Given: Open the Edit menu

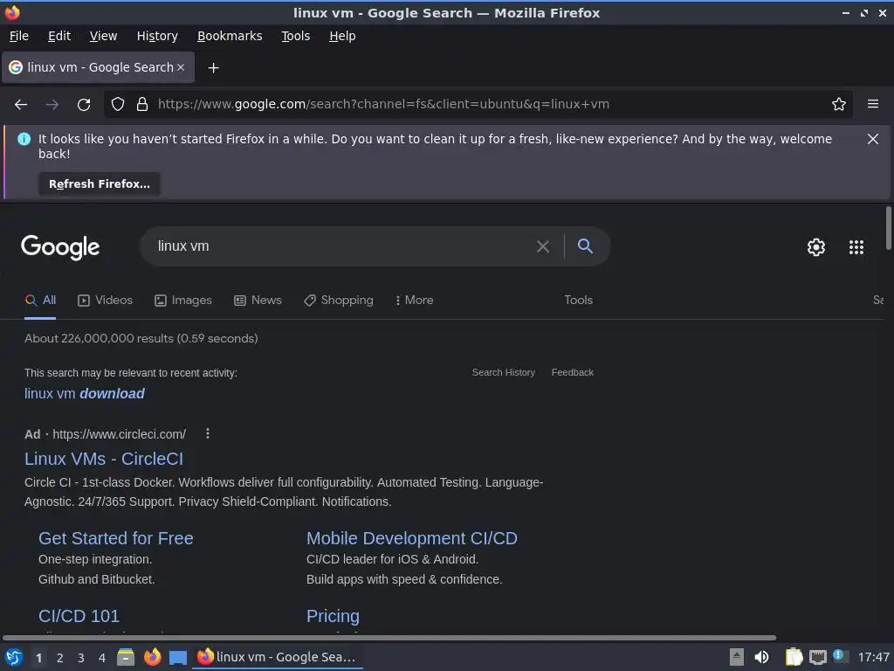Looking at the screenshot, I should pos(59,36).
